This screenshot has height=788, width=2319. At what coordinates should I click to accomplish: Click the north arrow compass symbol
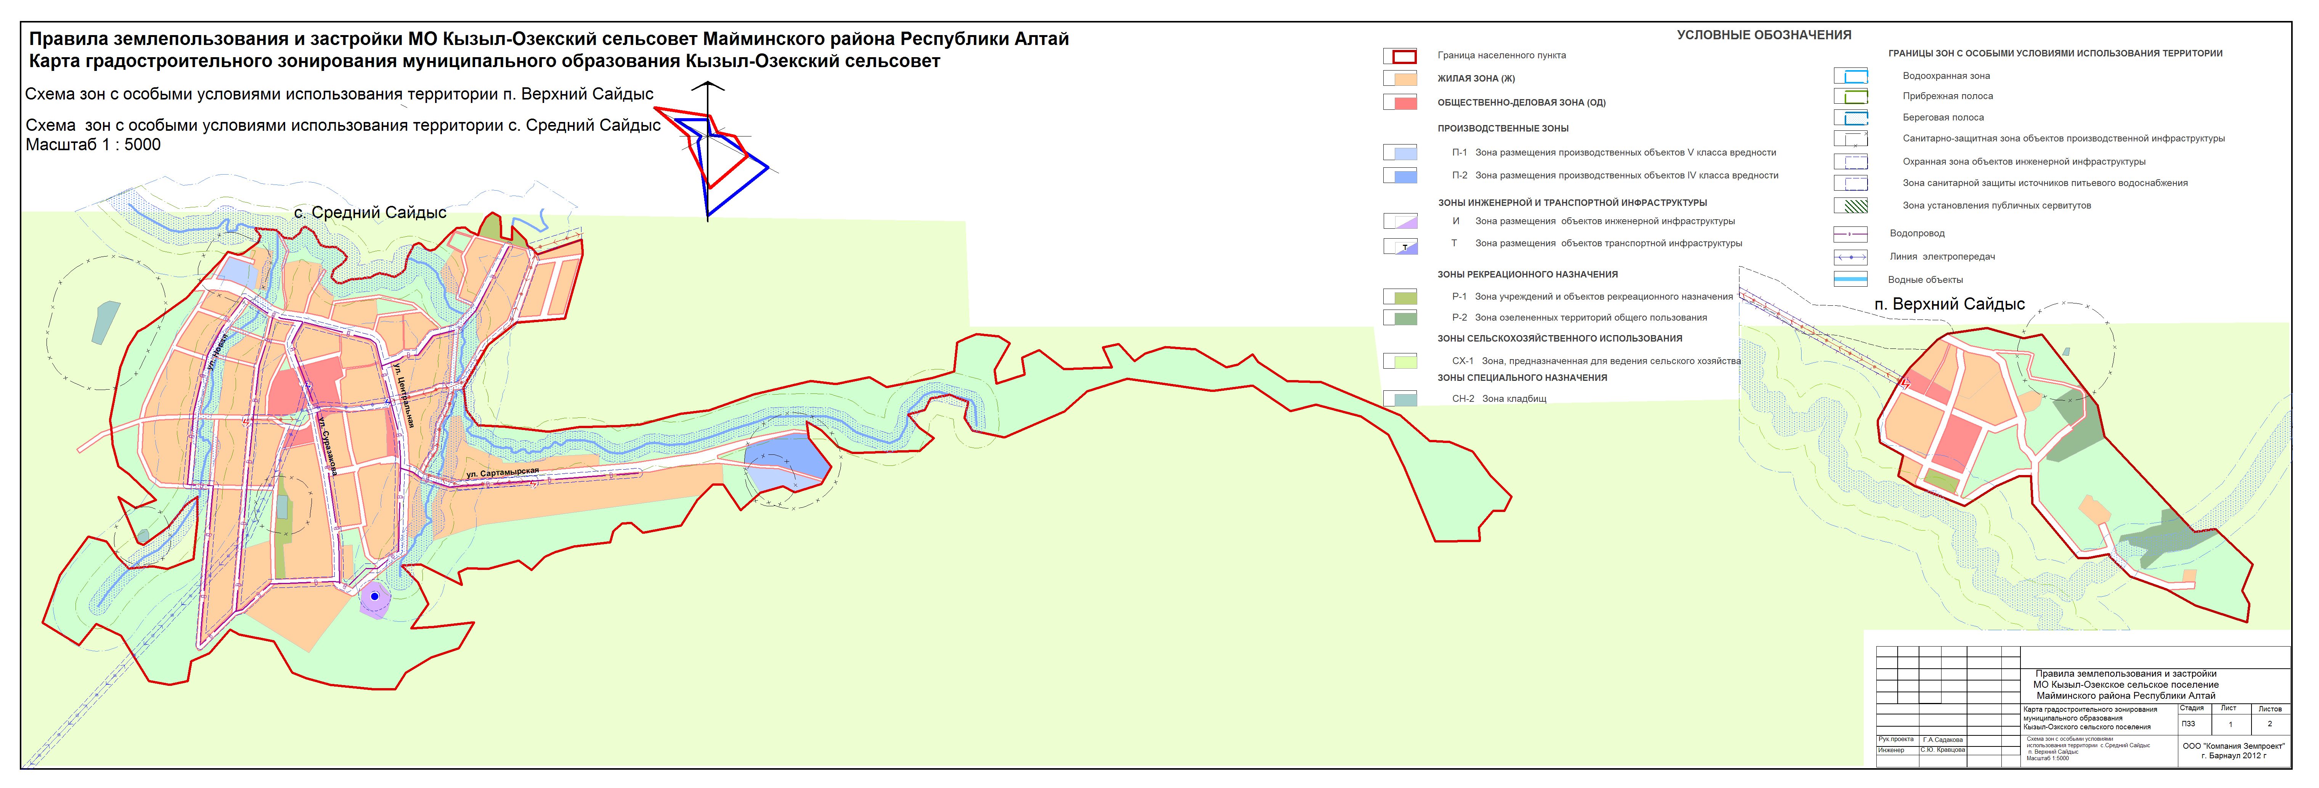(708, 151)
